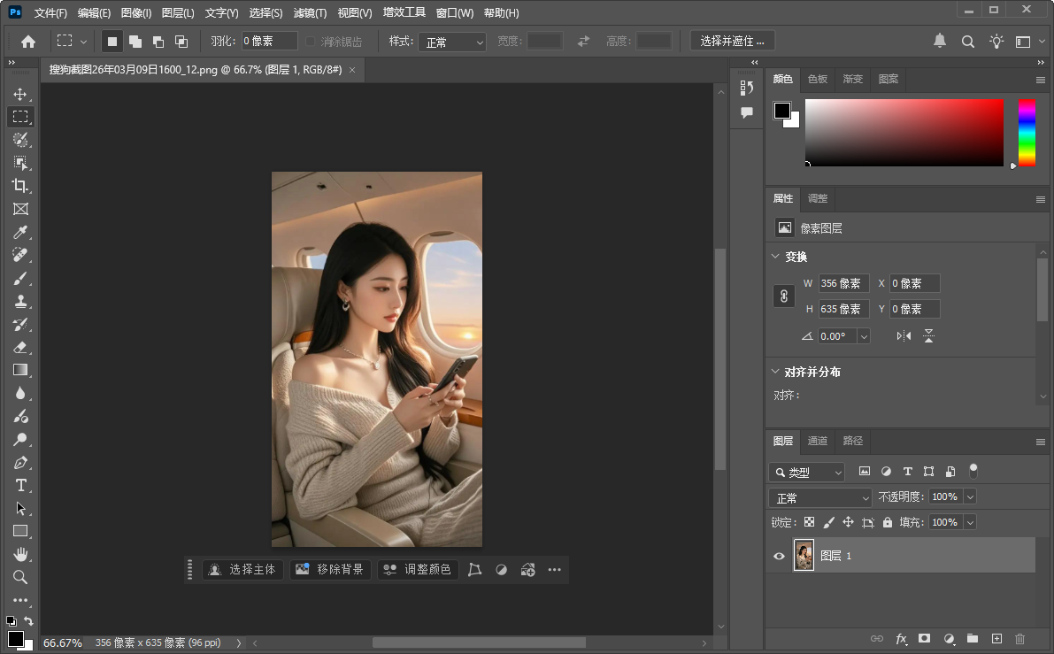Image resolution: width=1054 pixels, height=654 pixels.
Task: Select the Type tool
Action: pyautogui.click(x=20, y=485)
